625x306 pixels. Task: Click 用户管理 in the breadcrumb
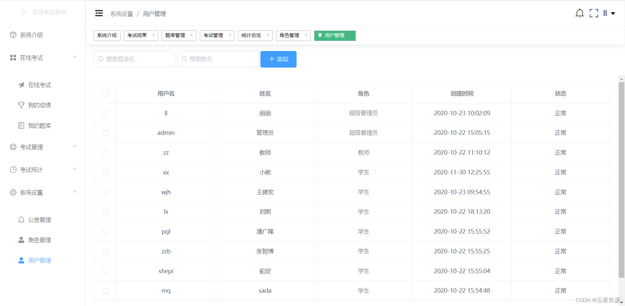point(154,14)
